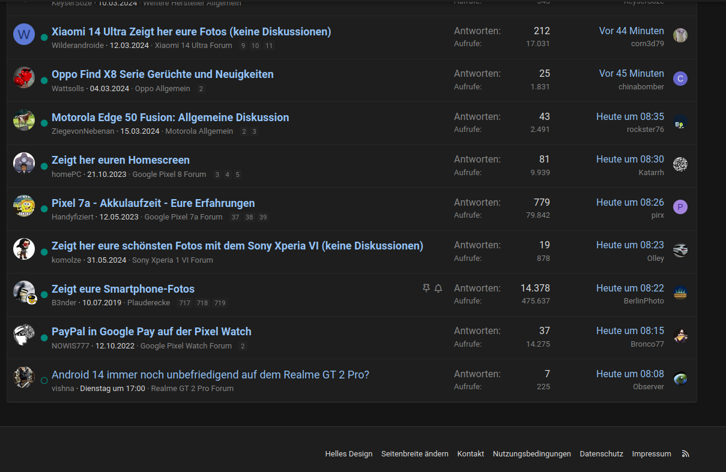Screen dimensions: 726x472
Task: Jump to latest post Heute um 08:30
Action: (630, 160)
